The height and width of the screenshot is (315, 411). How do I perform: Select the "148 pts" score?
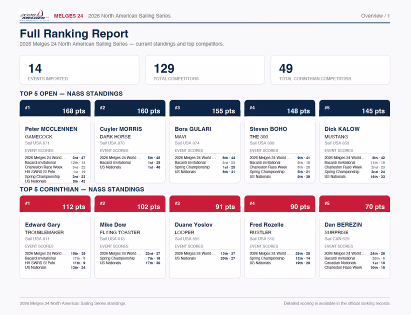click(298, 111)
